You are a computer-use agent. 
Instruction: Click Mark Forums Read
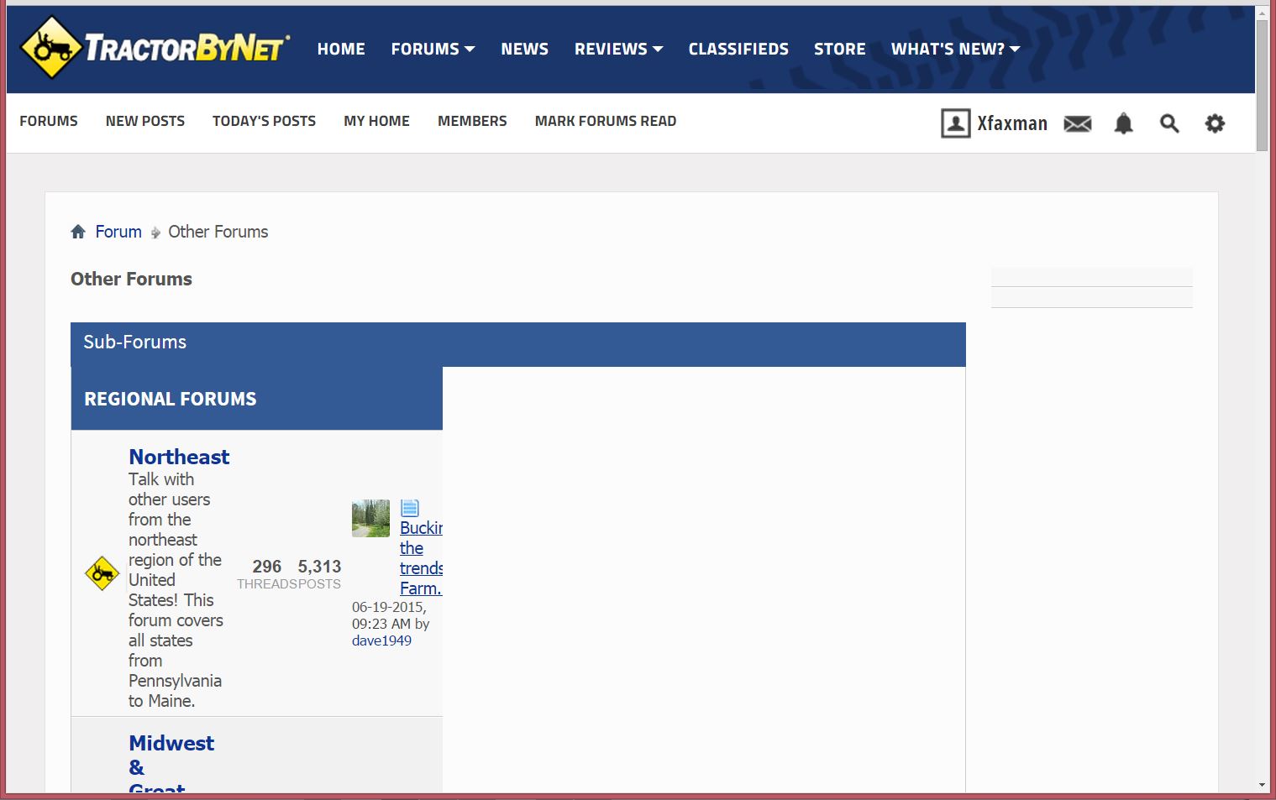[x=605, y=121]
